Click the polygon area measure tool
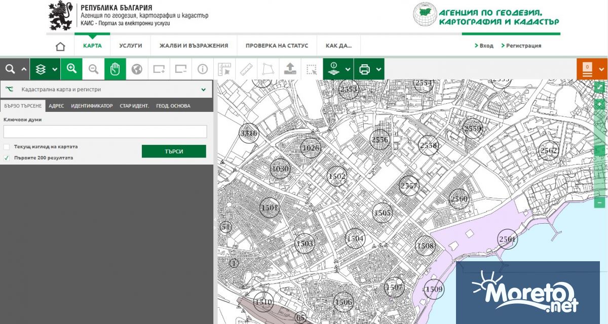Viewport: 608px width, 324px height. coord(268,69)
